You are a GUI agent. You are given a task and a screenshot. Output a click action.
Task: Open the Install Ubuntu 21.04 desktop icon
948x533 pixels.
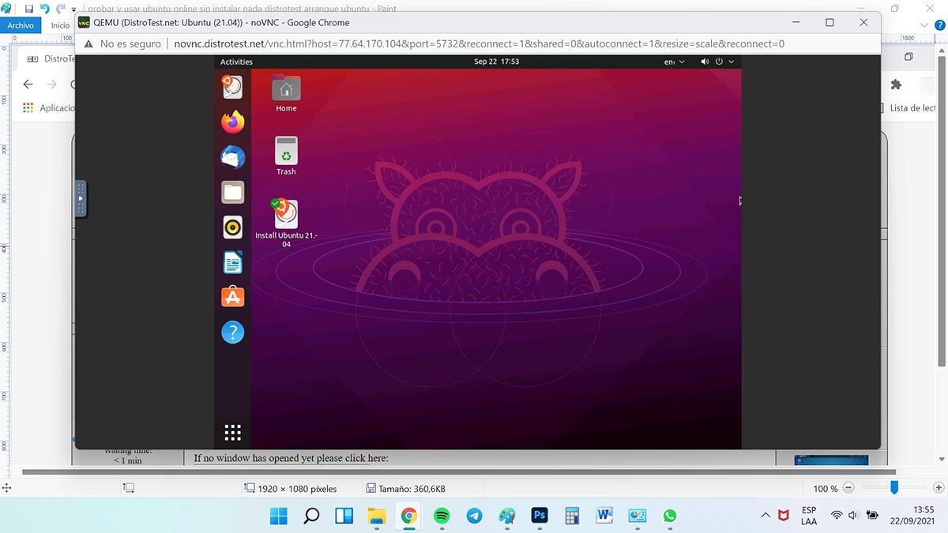(x=286, y=215)
